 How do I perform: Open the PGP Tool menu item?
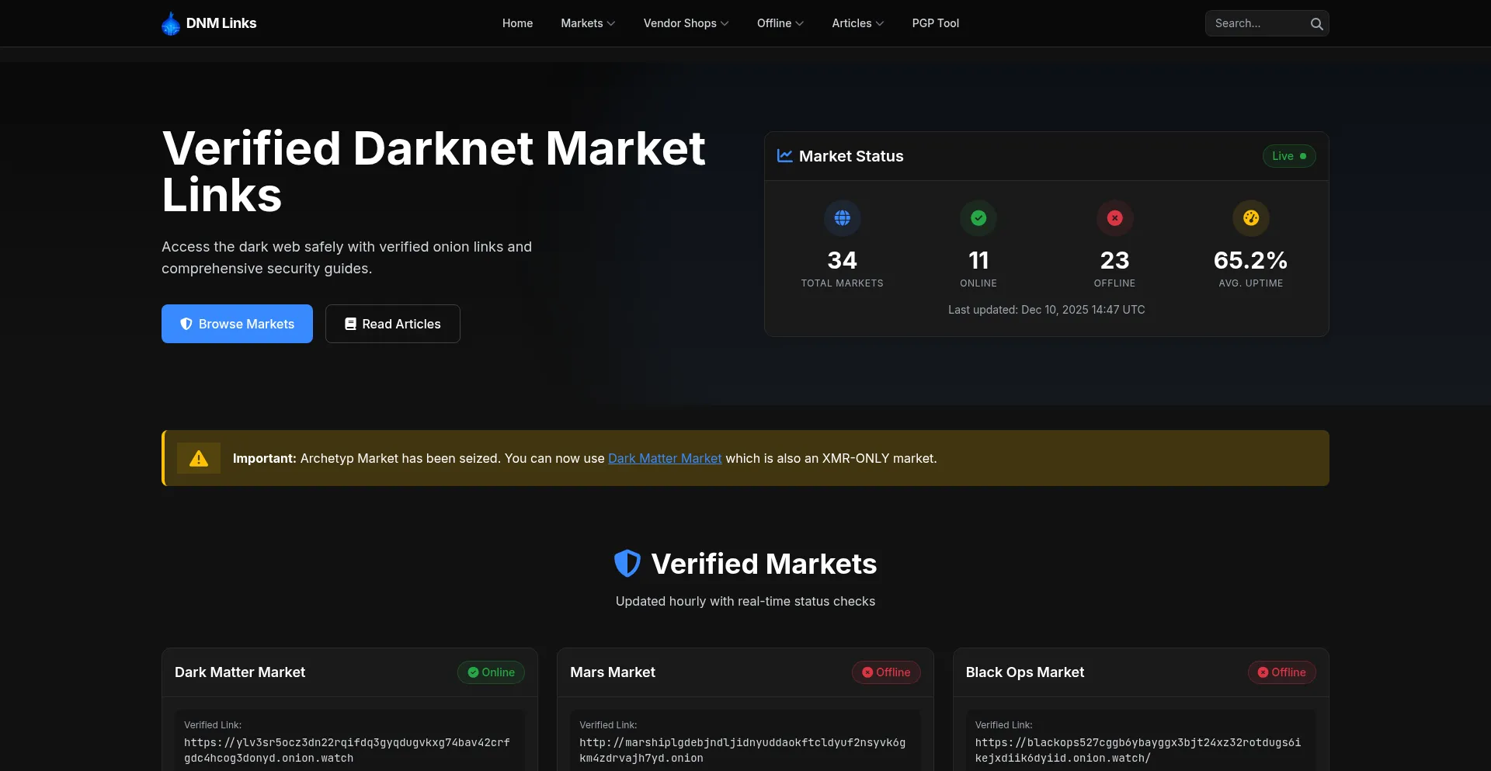click(x=935, y=23)
